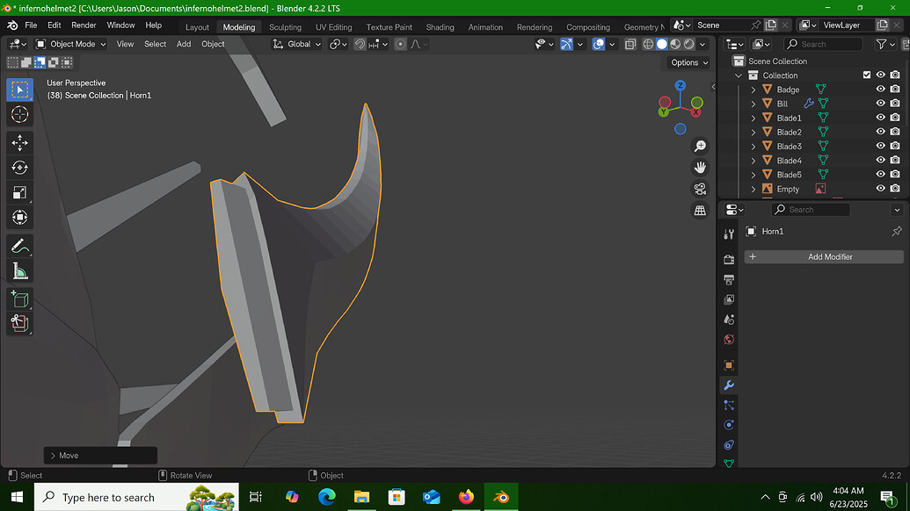This screenshot has width=910, height=511.
Task: Select the Rotate tool
Action: point(19,168)
